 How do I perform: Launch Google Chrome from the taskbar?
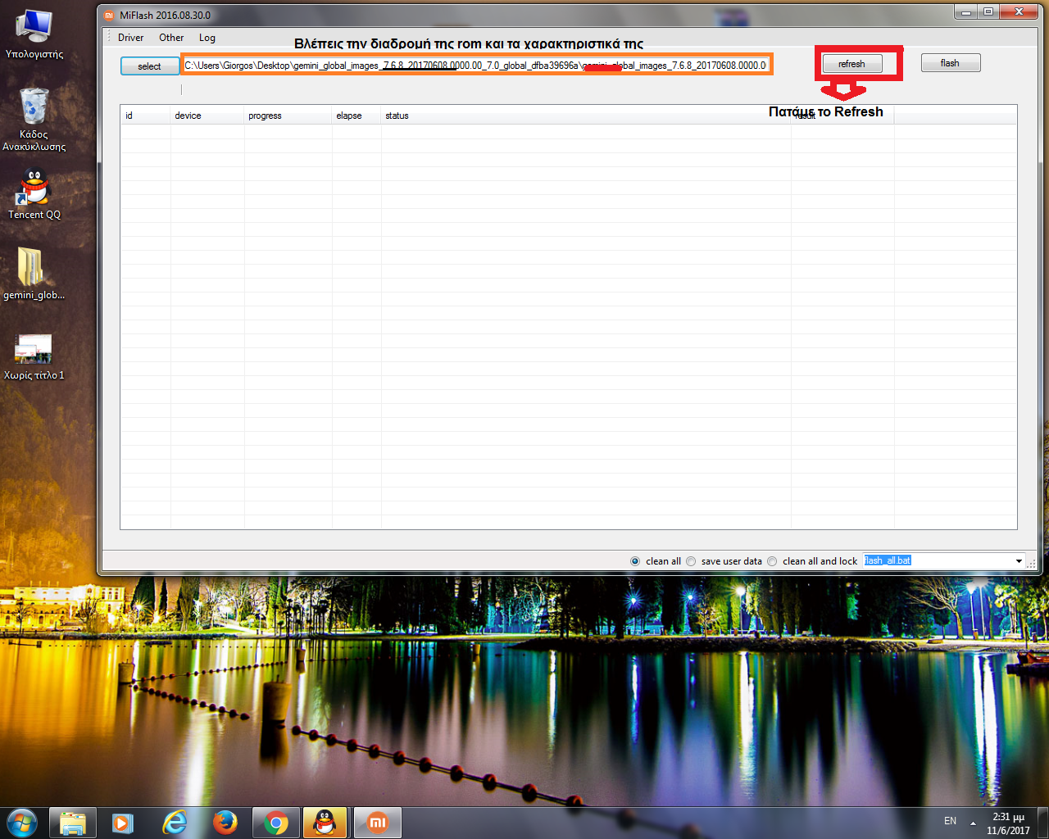(x=276, y=823)
